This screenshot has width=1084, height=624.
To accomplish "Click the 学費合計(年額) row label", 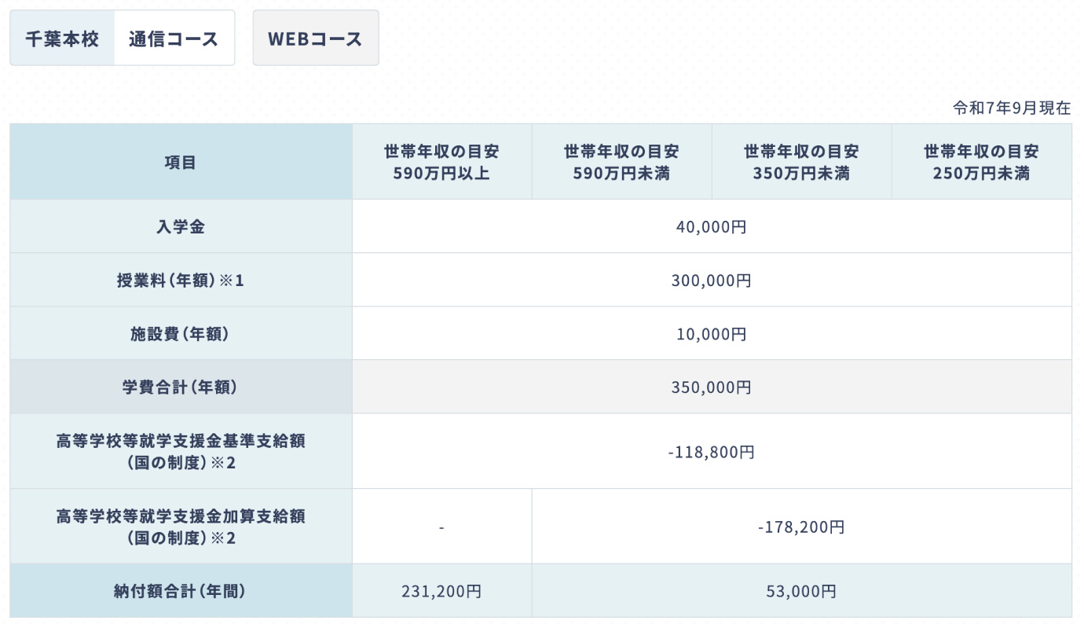I will (x=181, y=387).
